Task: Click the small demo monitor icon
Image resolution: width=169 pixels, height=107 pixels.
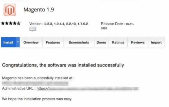Action: pyautogui.click(x=33, y=29)
